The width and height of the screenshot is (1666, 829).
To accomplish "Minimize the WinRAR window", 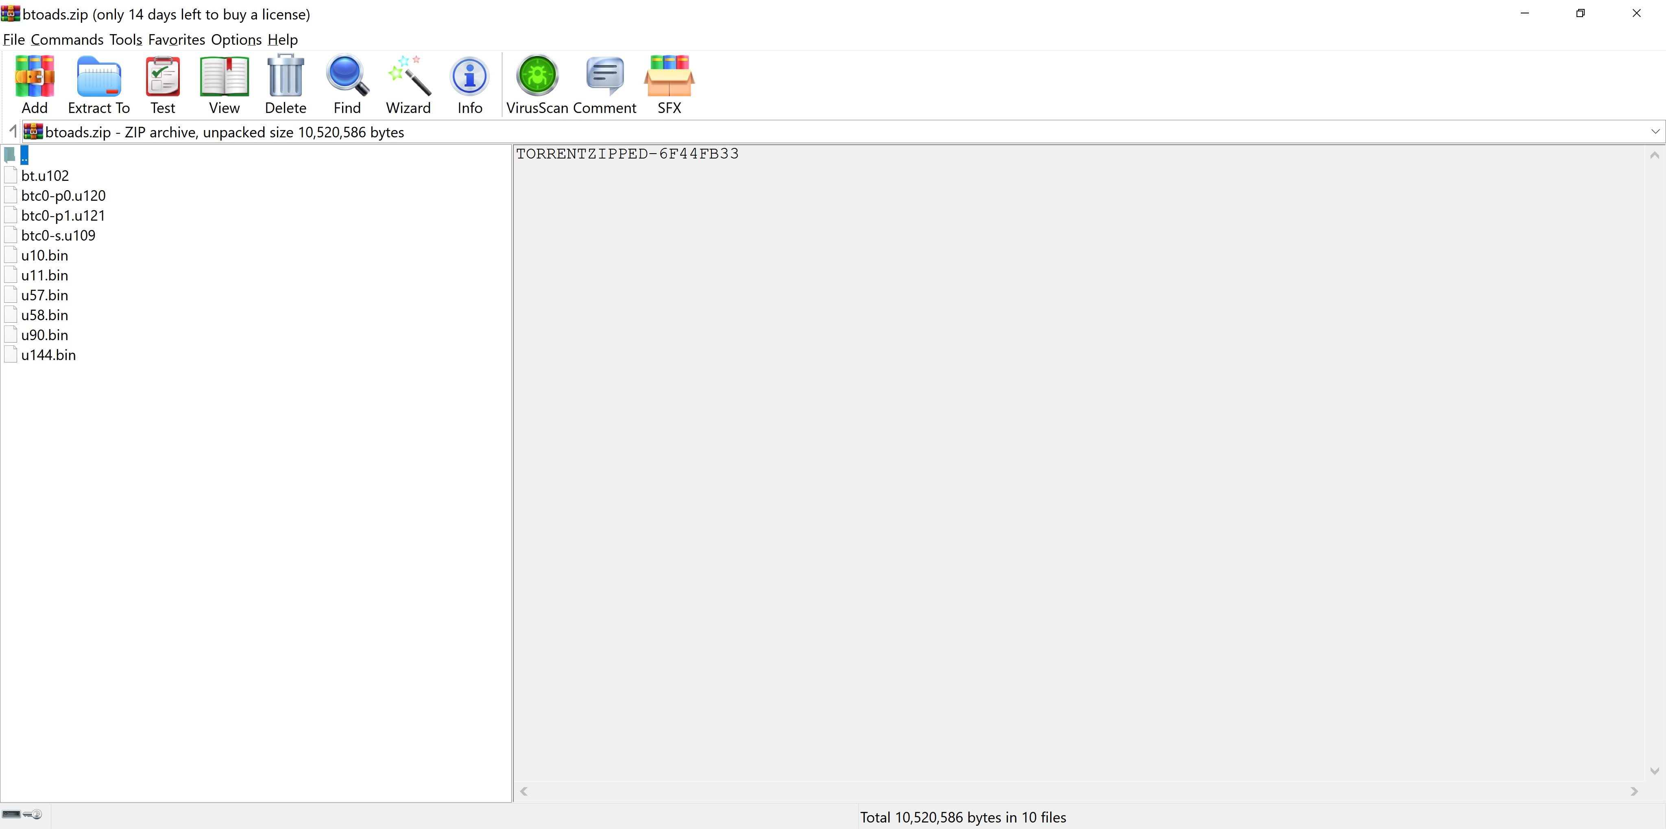I will click(1524, 13).
